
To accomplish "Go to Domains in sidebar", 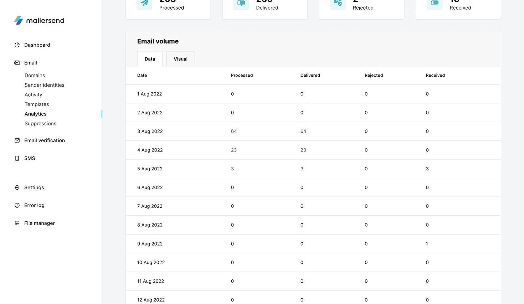I will click(35, 76).
